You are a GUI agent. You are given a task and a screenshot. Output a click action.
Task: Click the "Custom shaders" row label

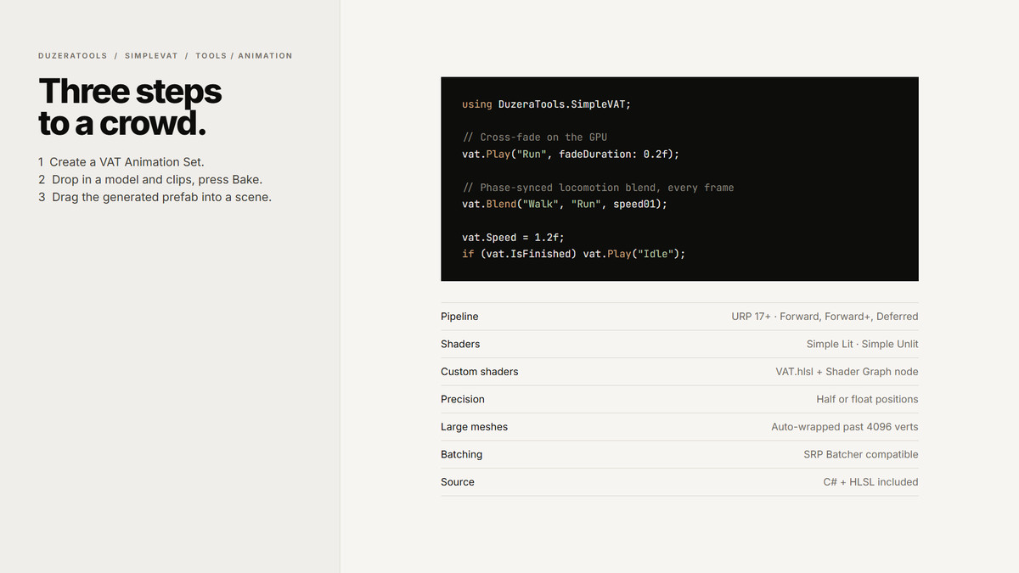pos(479,372)
